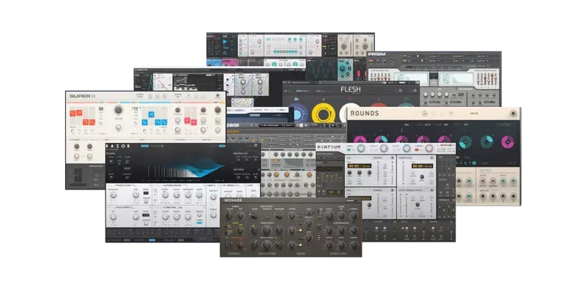
Task: Click the green-ringed knob in Kontour's header
Action: [360, 149]
